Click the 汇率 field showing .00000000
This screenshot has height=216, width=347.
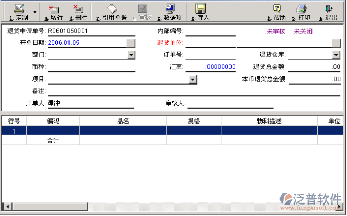pyautogui.click(x=210, y=67)
